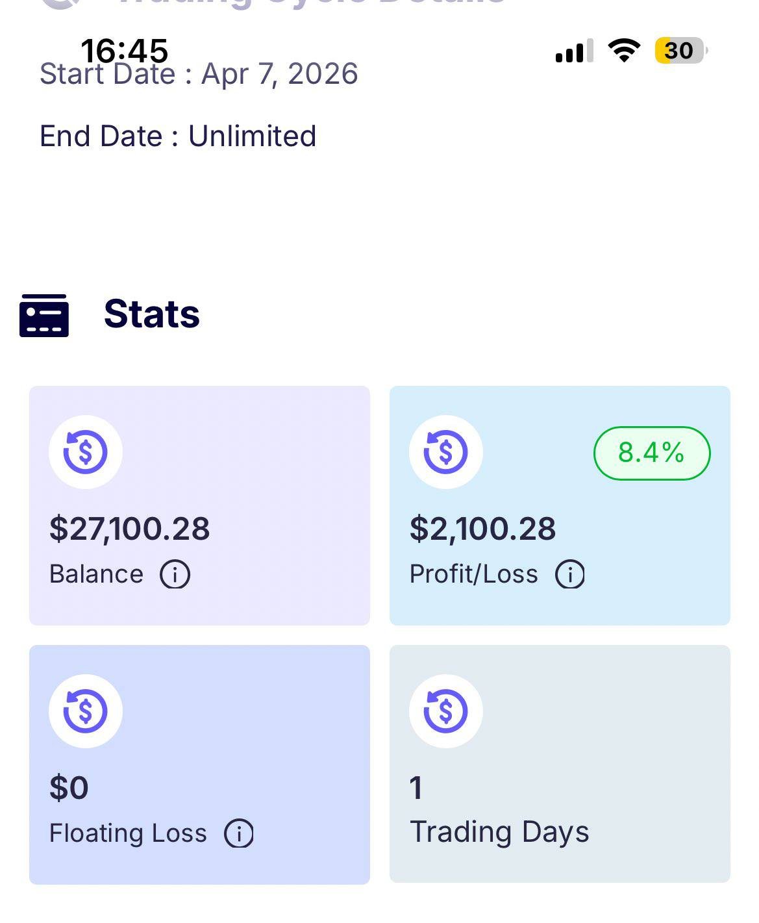Tap the End Date Unlimited text

(178, 136)
